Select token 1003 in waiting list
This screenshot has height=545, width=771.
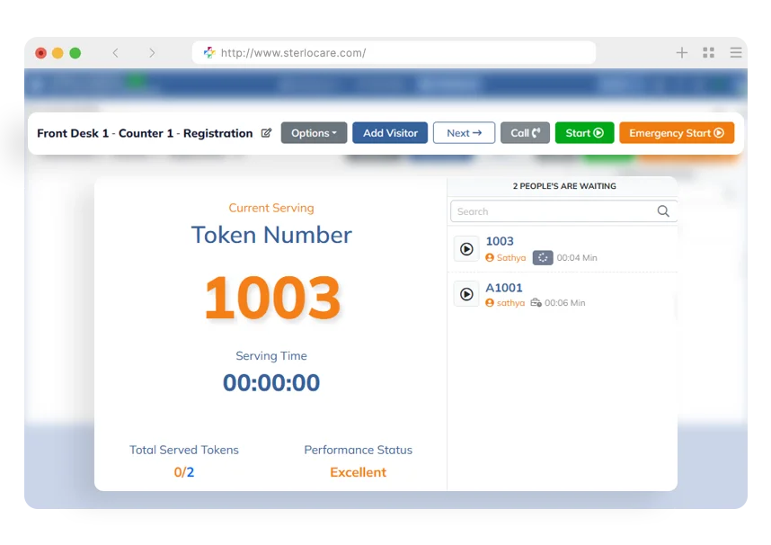pyautogui.click(x=500, y=241)
